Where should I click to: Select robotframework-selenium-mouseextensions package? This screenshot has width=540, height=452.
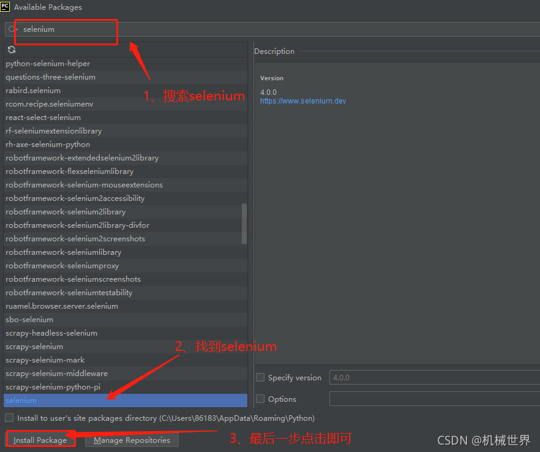[126, 185]
